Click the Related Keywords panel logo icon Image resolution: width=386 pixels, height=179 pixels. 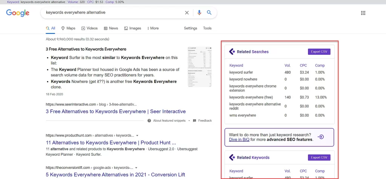coord(232,157)
